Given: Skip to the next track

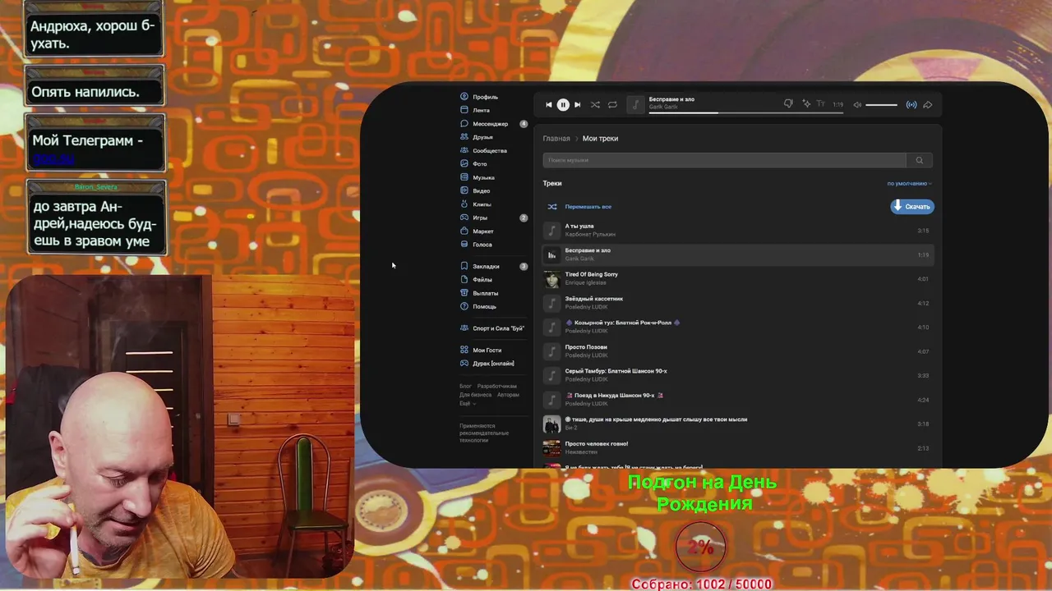Looking at the screenshot, I should pos(577,104).
